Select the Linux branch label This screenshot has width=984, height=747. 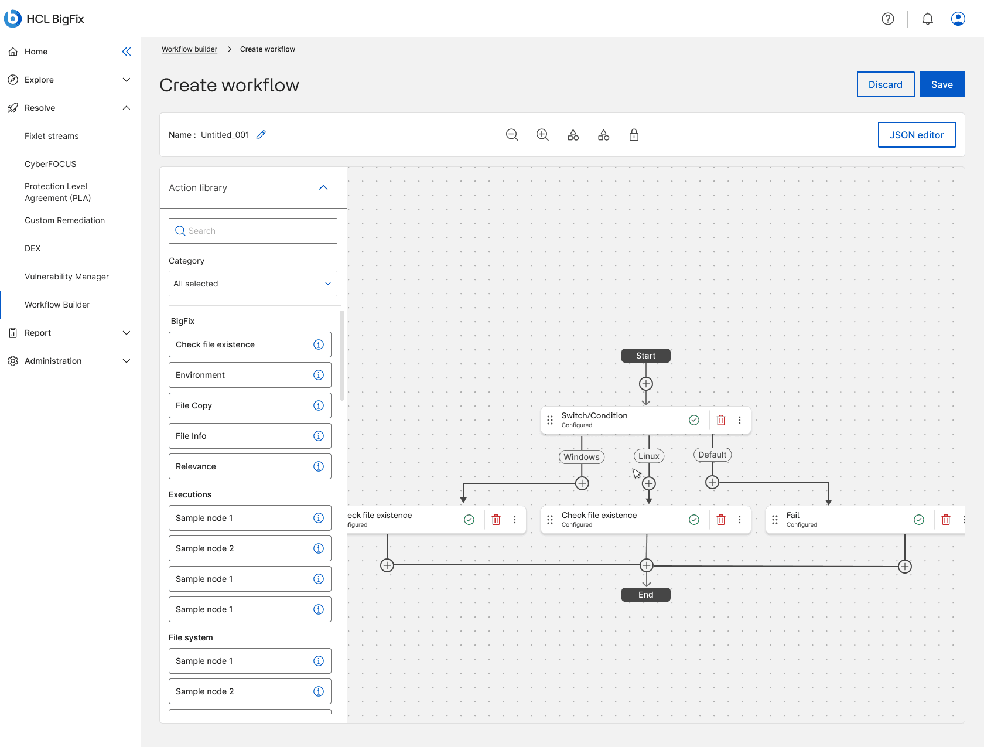coord(649,456)
